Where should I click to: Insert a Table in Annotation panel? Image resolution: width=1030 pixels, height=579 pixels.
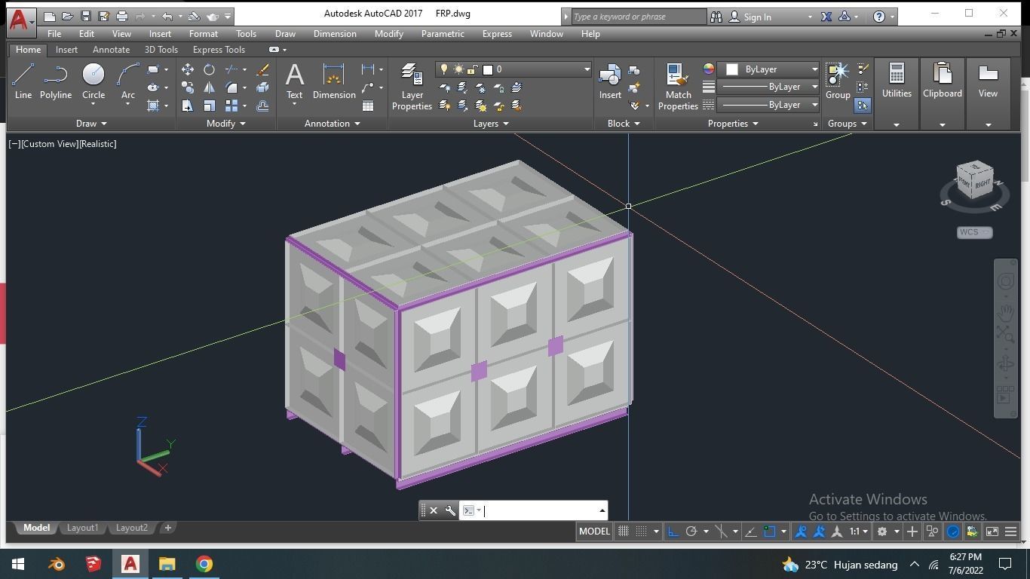[368, 106]
